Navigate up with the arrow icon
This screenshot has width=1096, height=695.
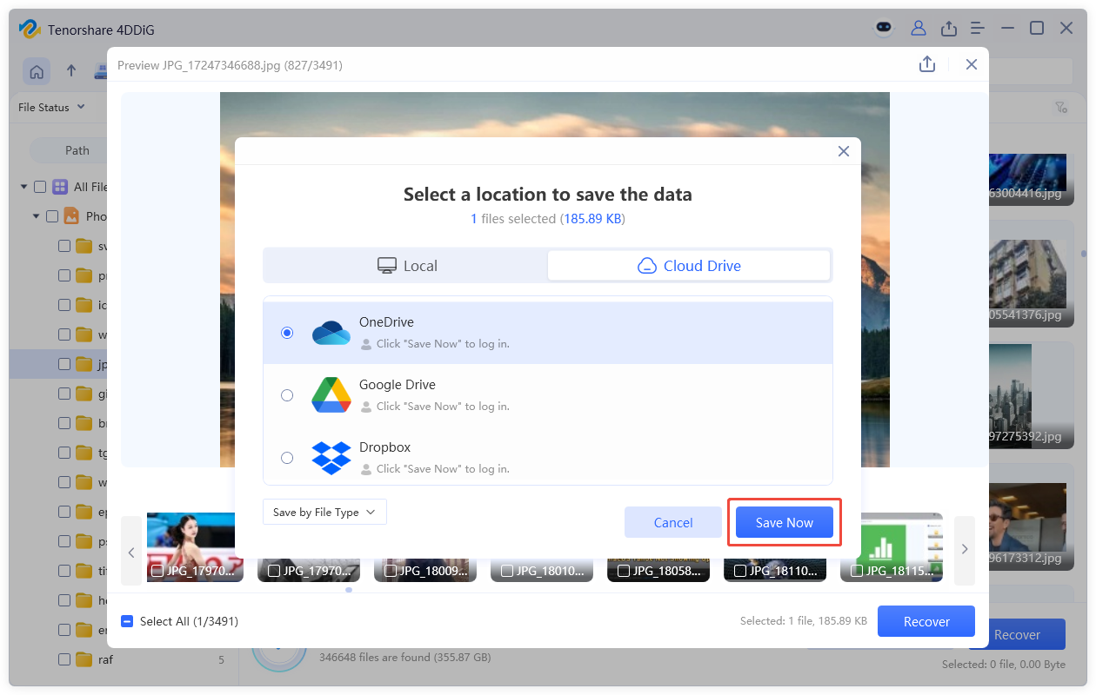71,72
